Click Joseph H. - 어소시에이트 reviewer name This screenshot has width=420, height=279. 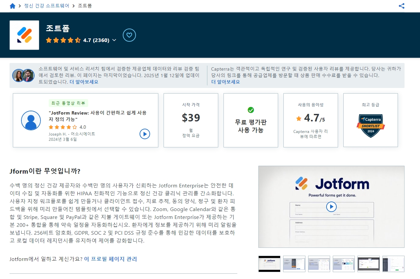(72, 134)
